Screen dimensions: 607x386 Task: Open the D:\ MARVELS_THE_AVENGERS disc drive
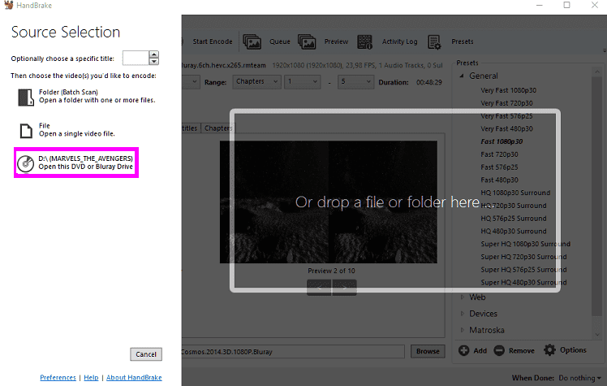coord(75,163)
